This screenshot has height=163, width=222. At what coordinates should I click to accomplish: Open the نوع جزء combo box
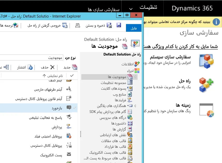pyautogui.click(x=31, y=58)
